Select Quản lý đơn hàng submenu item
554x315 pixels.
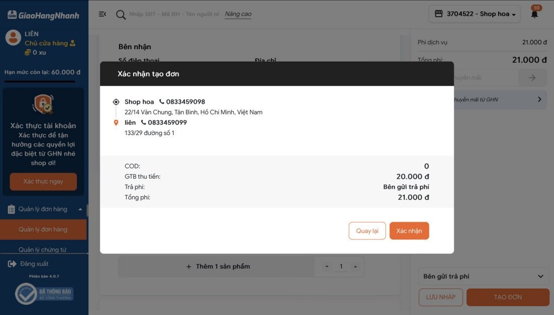pyautogui.click(x=43, y=230)
